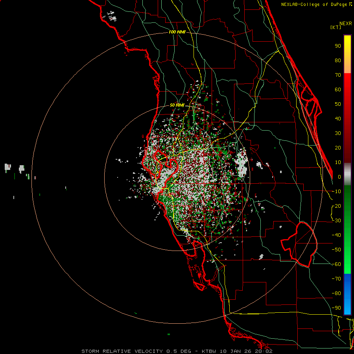Click the -40 value on the velocity scale
Image resolution: width=354 pixels, height=354 pixels.
336,235
